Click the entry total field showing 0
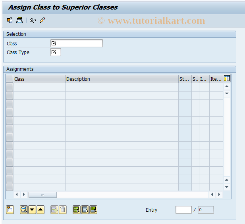The image size is (245, 224). (206, 210)
